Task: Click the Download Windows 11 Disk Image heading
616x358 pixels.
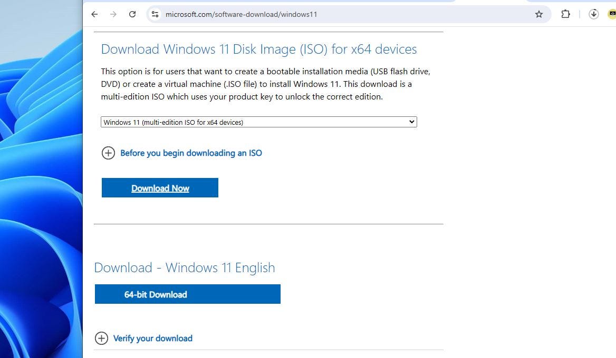Action: click(x=258, y=49)
